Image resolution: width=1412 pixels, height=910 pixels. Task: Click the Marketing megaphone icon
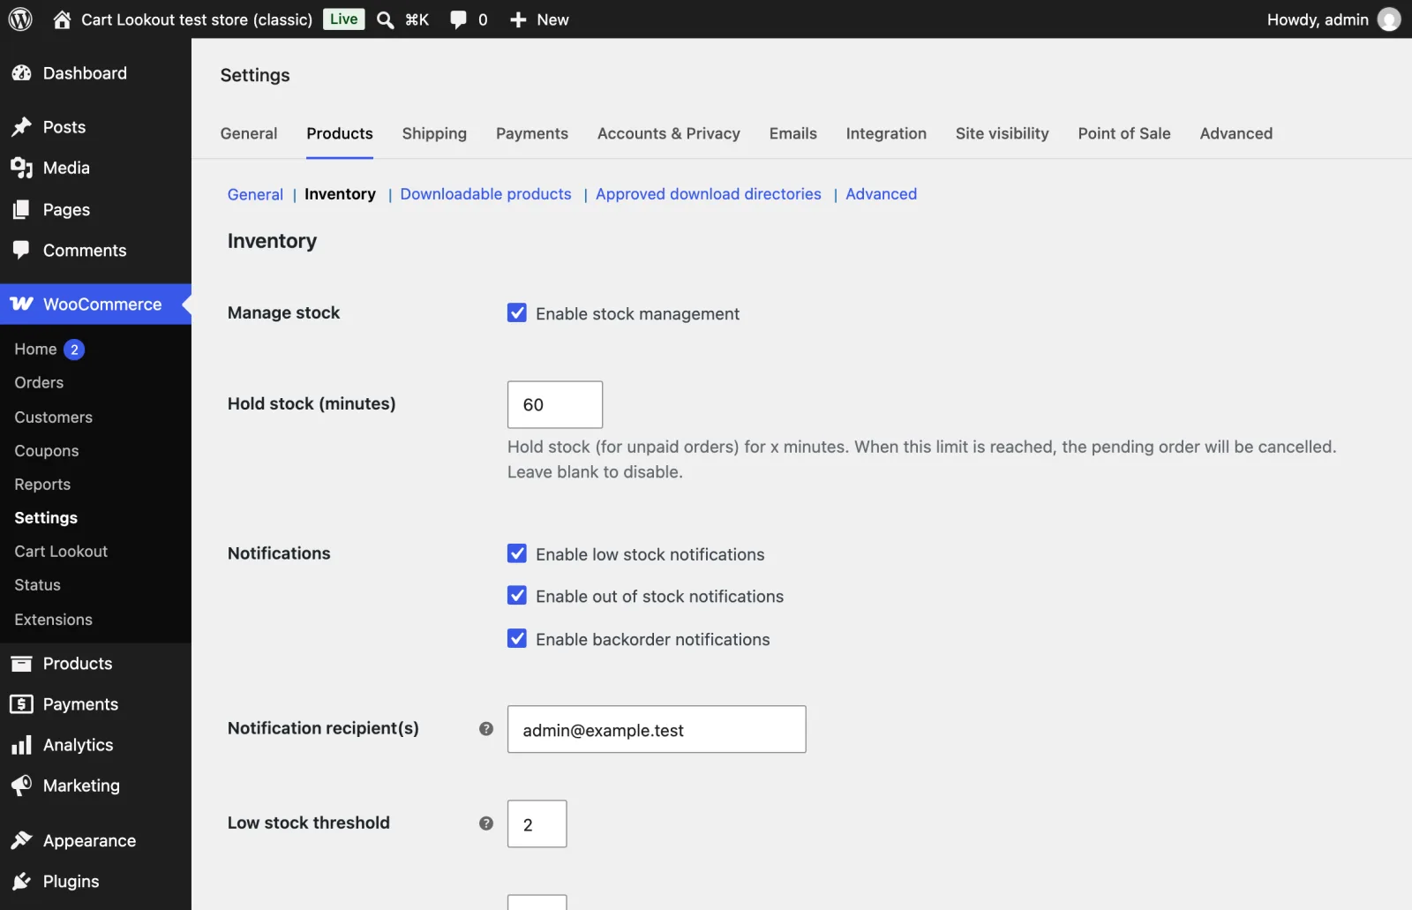[x=22, y=786]
